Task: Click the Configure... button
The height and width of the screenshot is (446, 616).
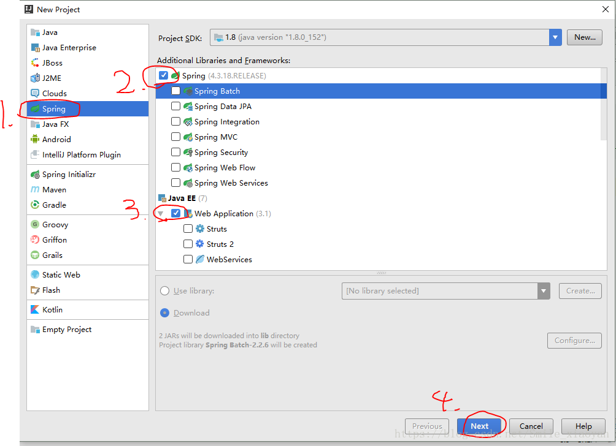Action: [x=574, y=341]
